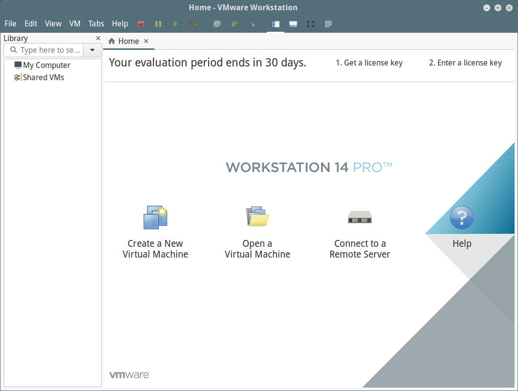Click the blue Help question mark icon
The image size is (518, 391).
tap(462, 217)
